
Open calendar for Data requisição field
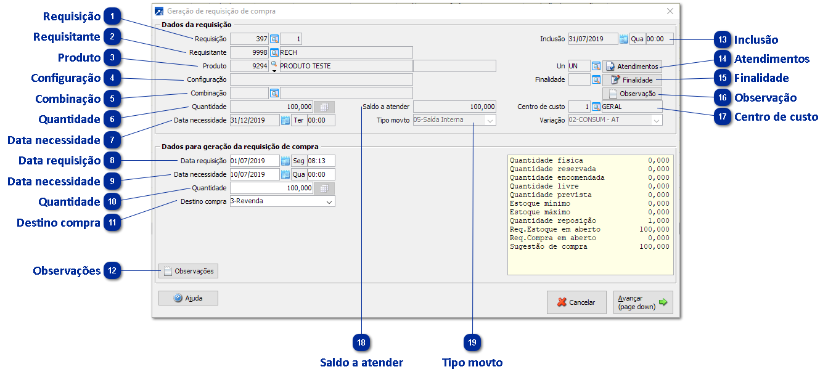coord(285,161)
